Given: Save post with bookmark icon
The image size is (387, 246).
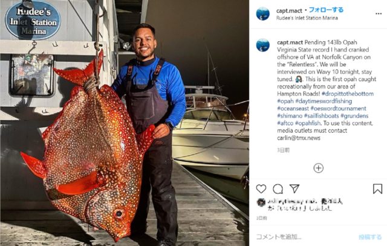Looking at the screenshot, I should coord(377,189).
